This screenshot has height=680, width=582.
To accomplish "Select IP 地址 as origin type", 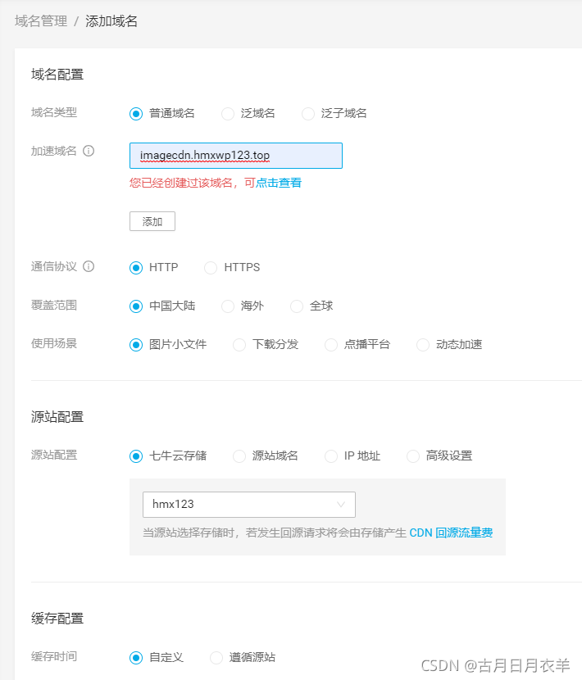I will coord(330,456).
